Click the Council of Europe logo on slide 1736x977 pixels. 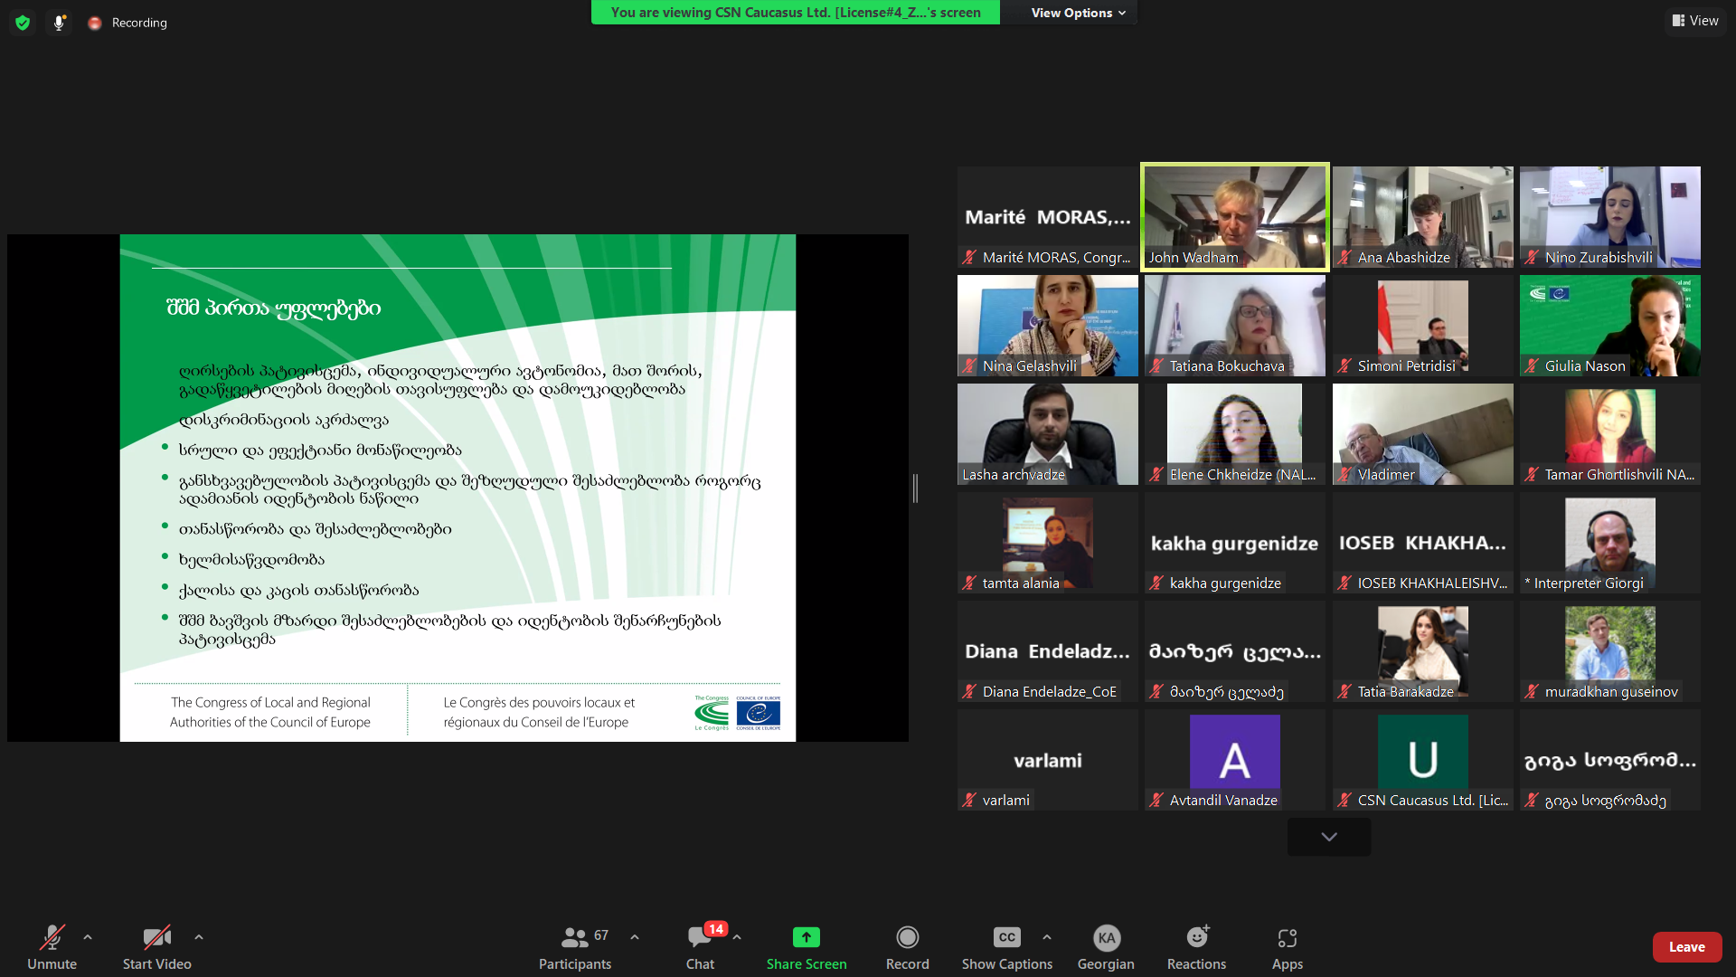click(758, 714)
